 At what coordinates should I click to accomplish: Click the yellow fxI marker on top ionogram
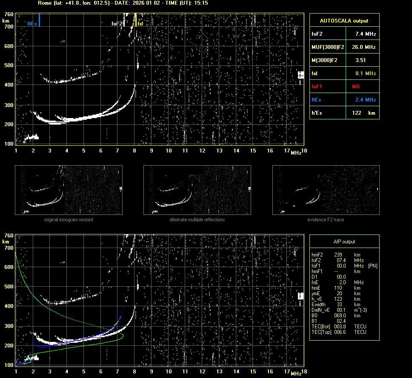click(x=136, y=20)
